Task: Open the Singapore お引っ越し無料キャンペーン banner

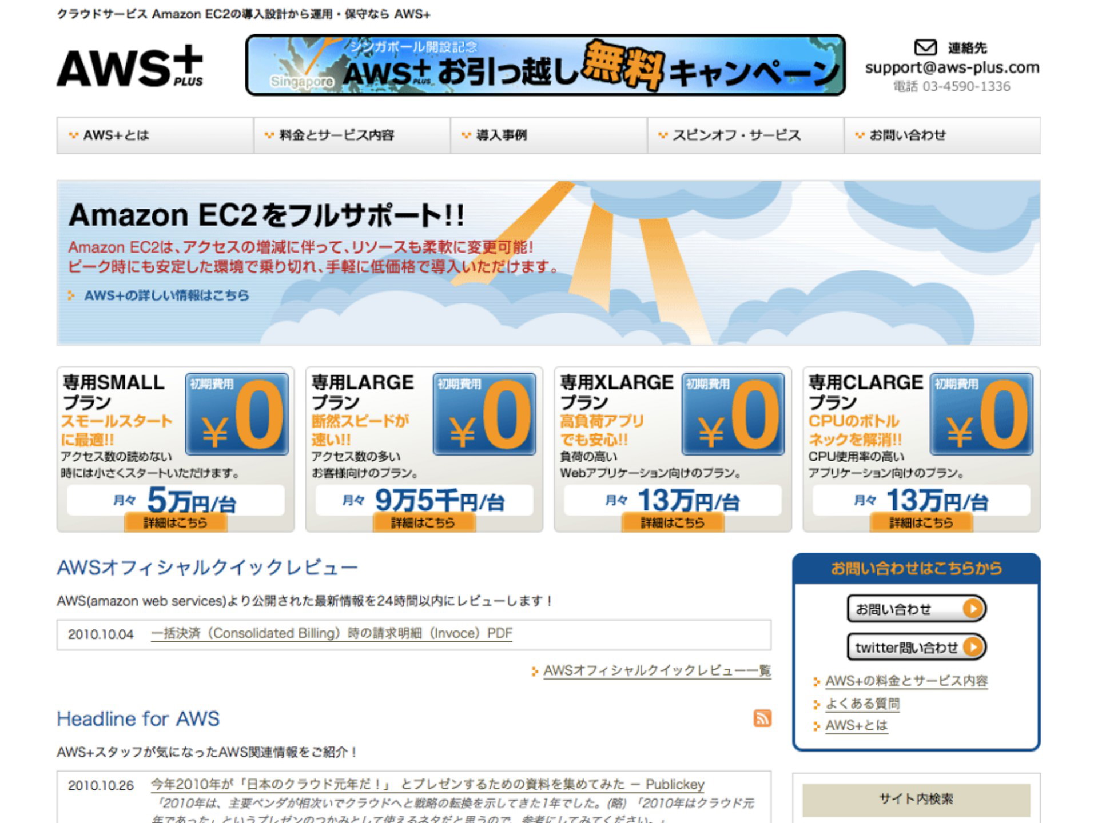Action: pos(545,65)
